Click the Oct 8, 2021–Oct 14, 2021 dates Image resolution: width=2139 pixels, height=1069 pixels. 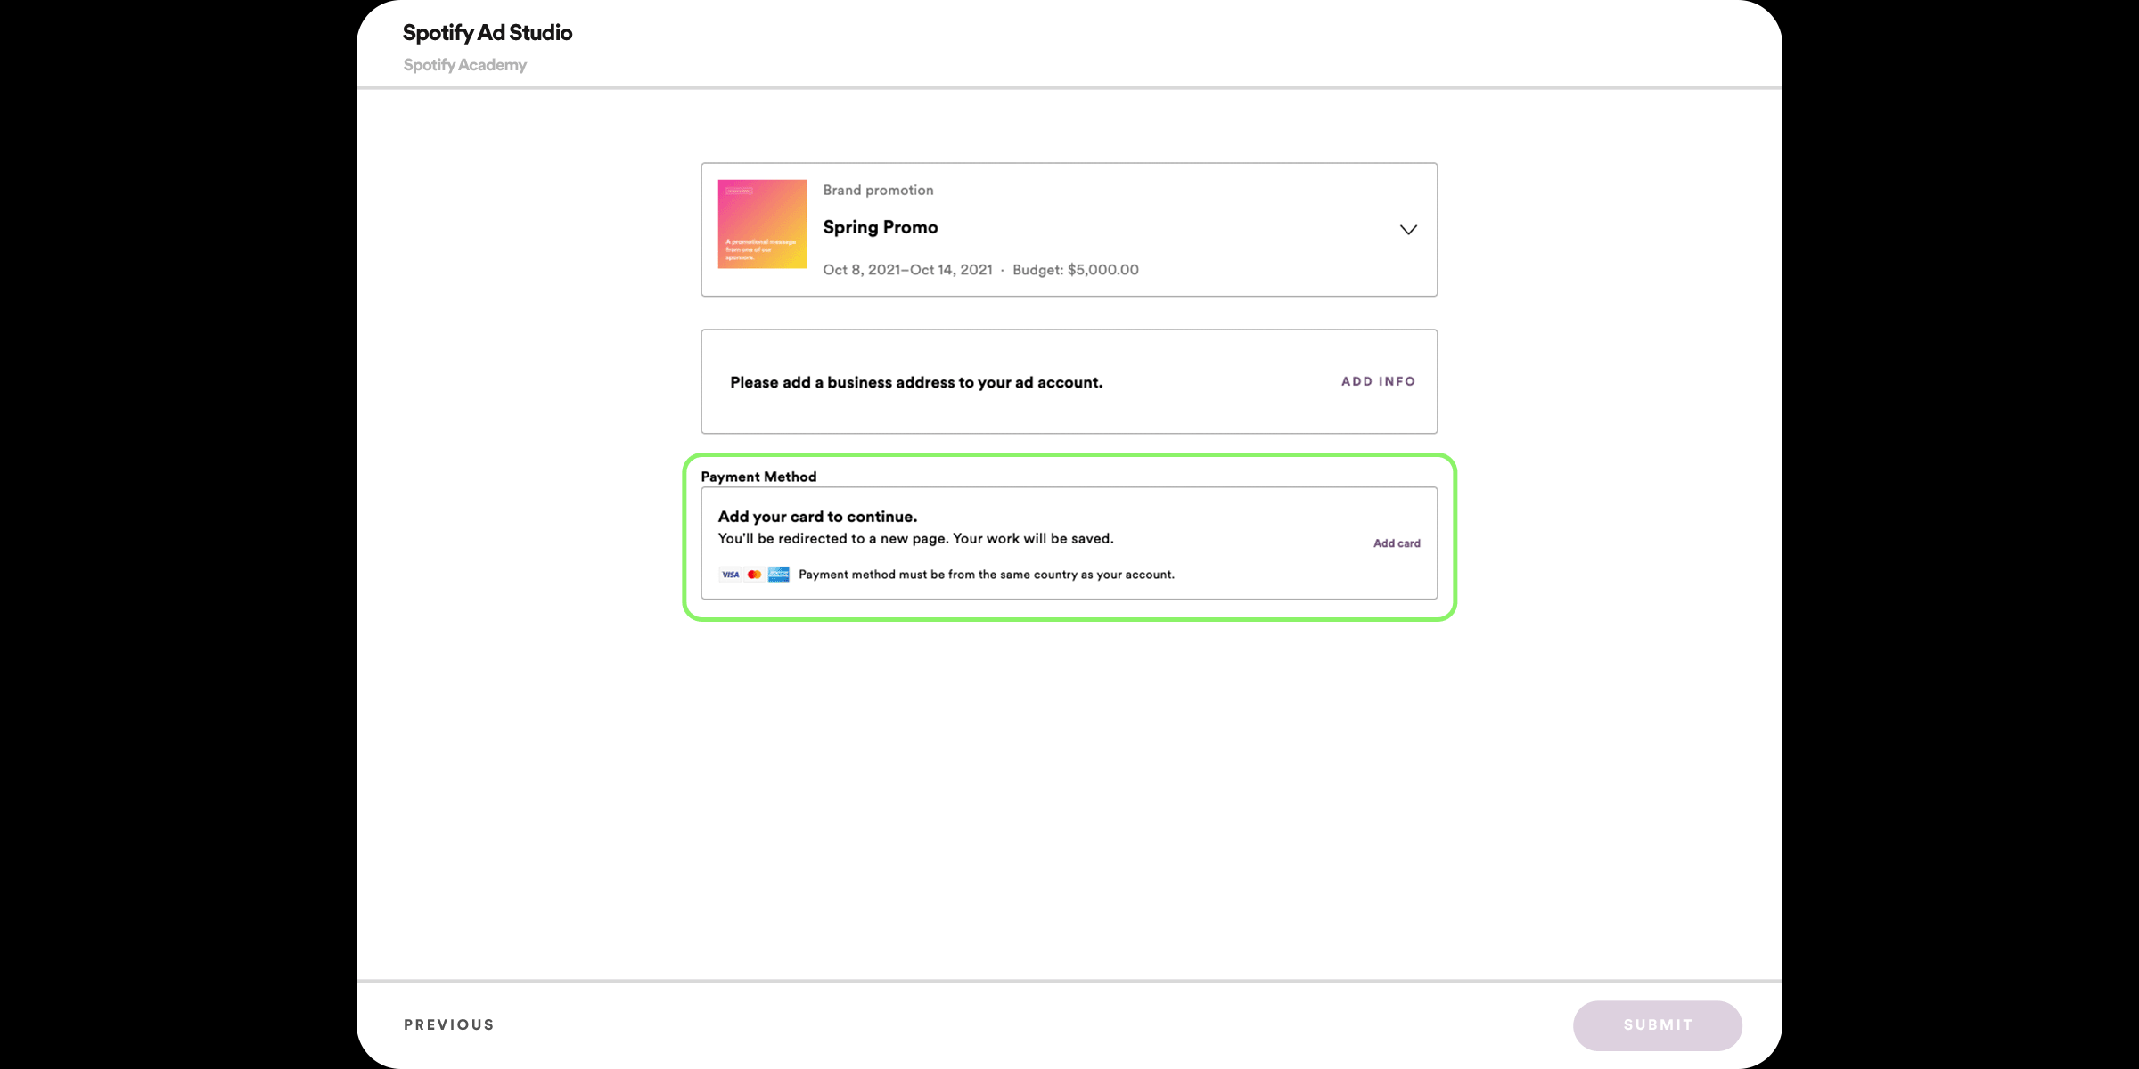[907, 270]
